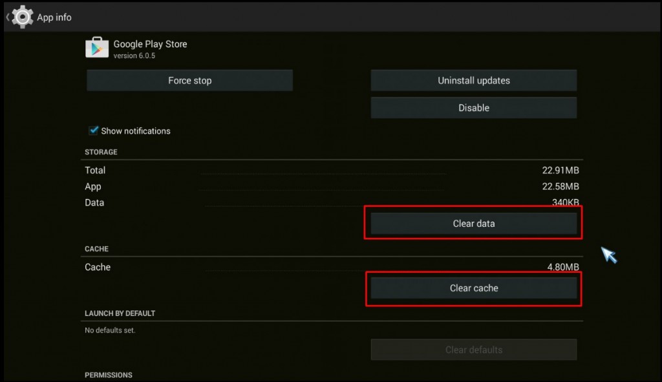Disable the Google Play Store app
This screenshot has width=662, height=382.
click(473, 108)
